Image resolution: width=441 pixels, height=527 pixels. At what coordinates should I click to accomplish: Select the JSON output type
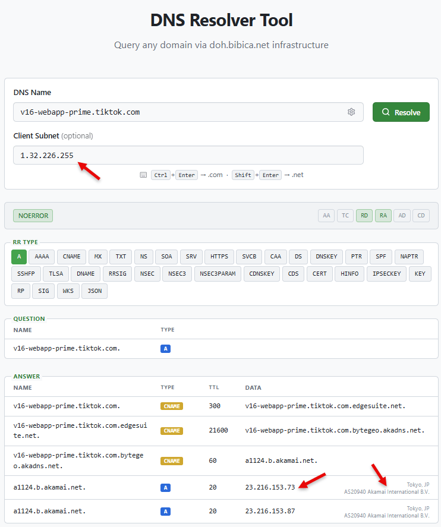(94, 291)
